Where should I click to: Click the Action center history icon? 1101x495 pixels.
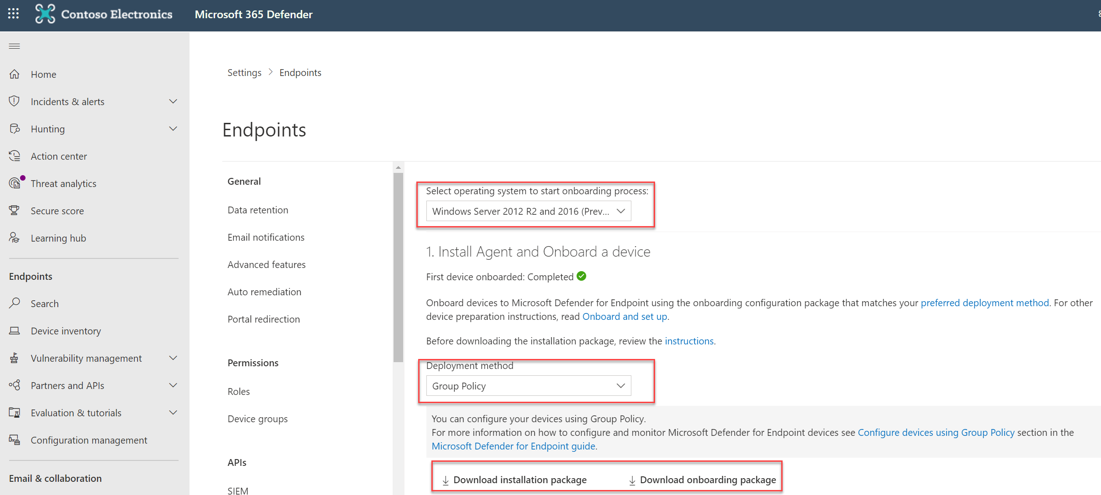tap(15, 156)
